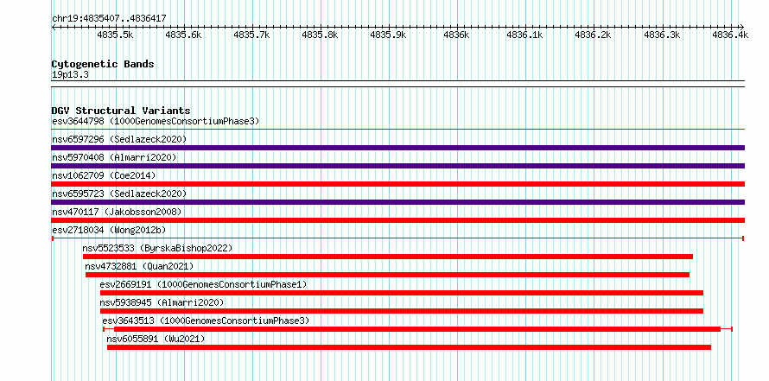Click the 4836.2k ruler tick label
769x381 pixels.
coord(593,35)
